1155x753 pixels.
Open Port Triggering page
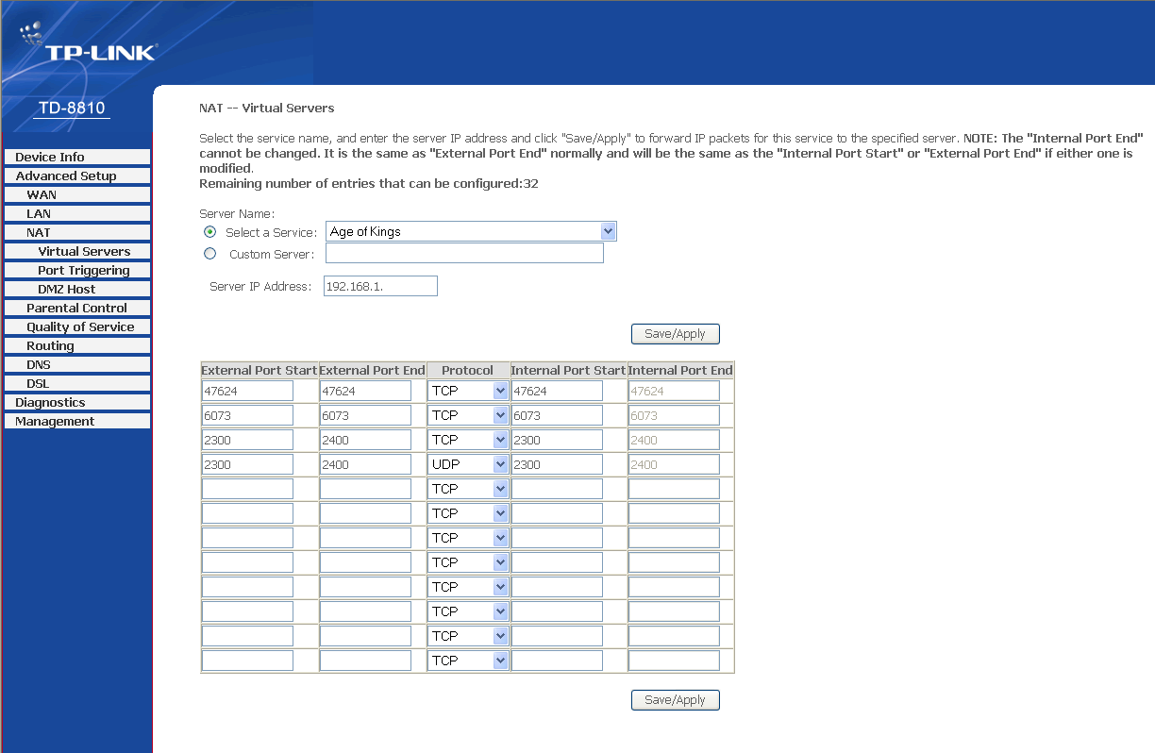77,270
